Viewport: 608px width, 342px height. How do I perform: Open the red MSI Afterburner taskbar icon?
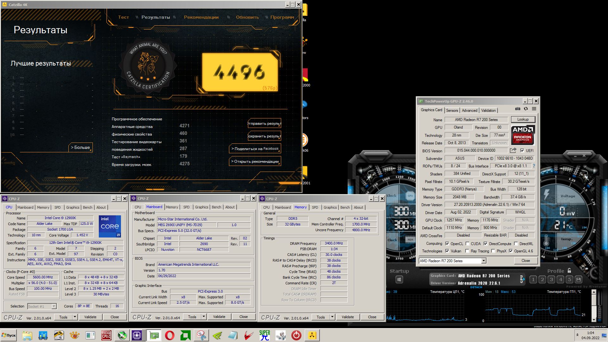[x=249, y=335]
